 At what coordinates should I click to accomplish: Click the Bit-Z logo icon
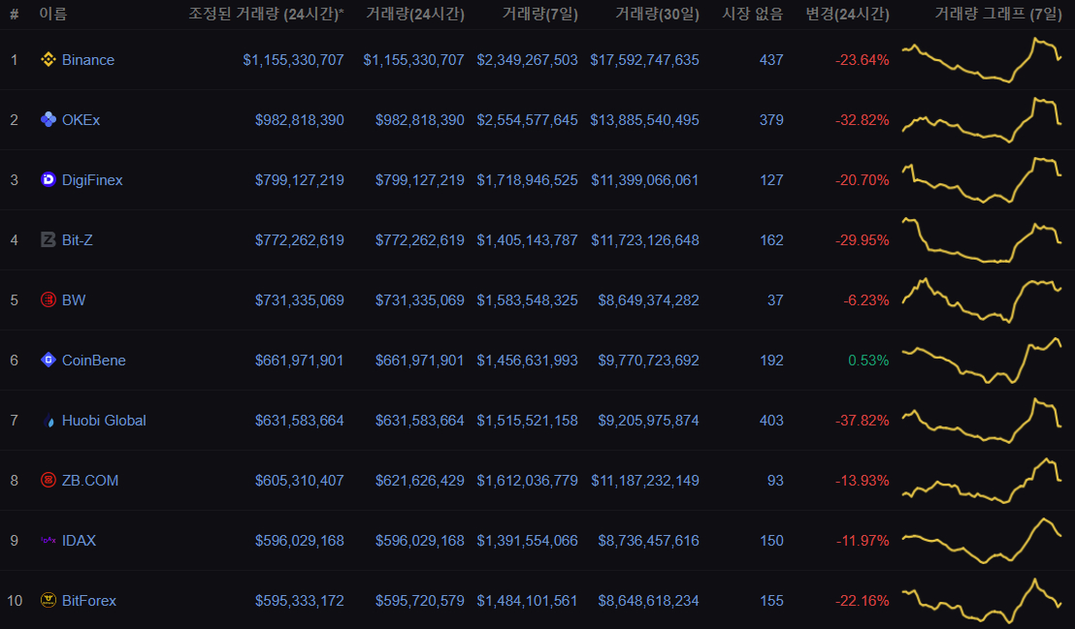coord(48,239)
